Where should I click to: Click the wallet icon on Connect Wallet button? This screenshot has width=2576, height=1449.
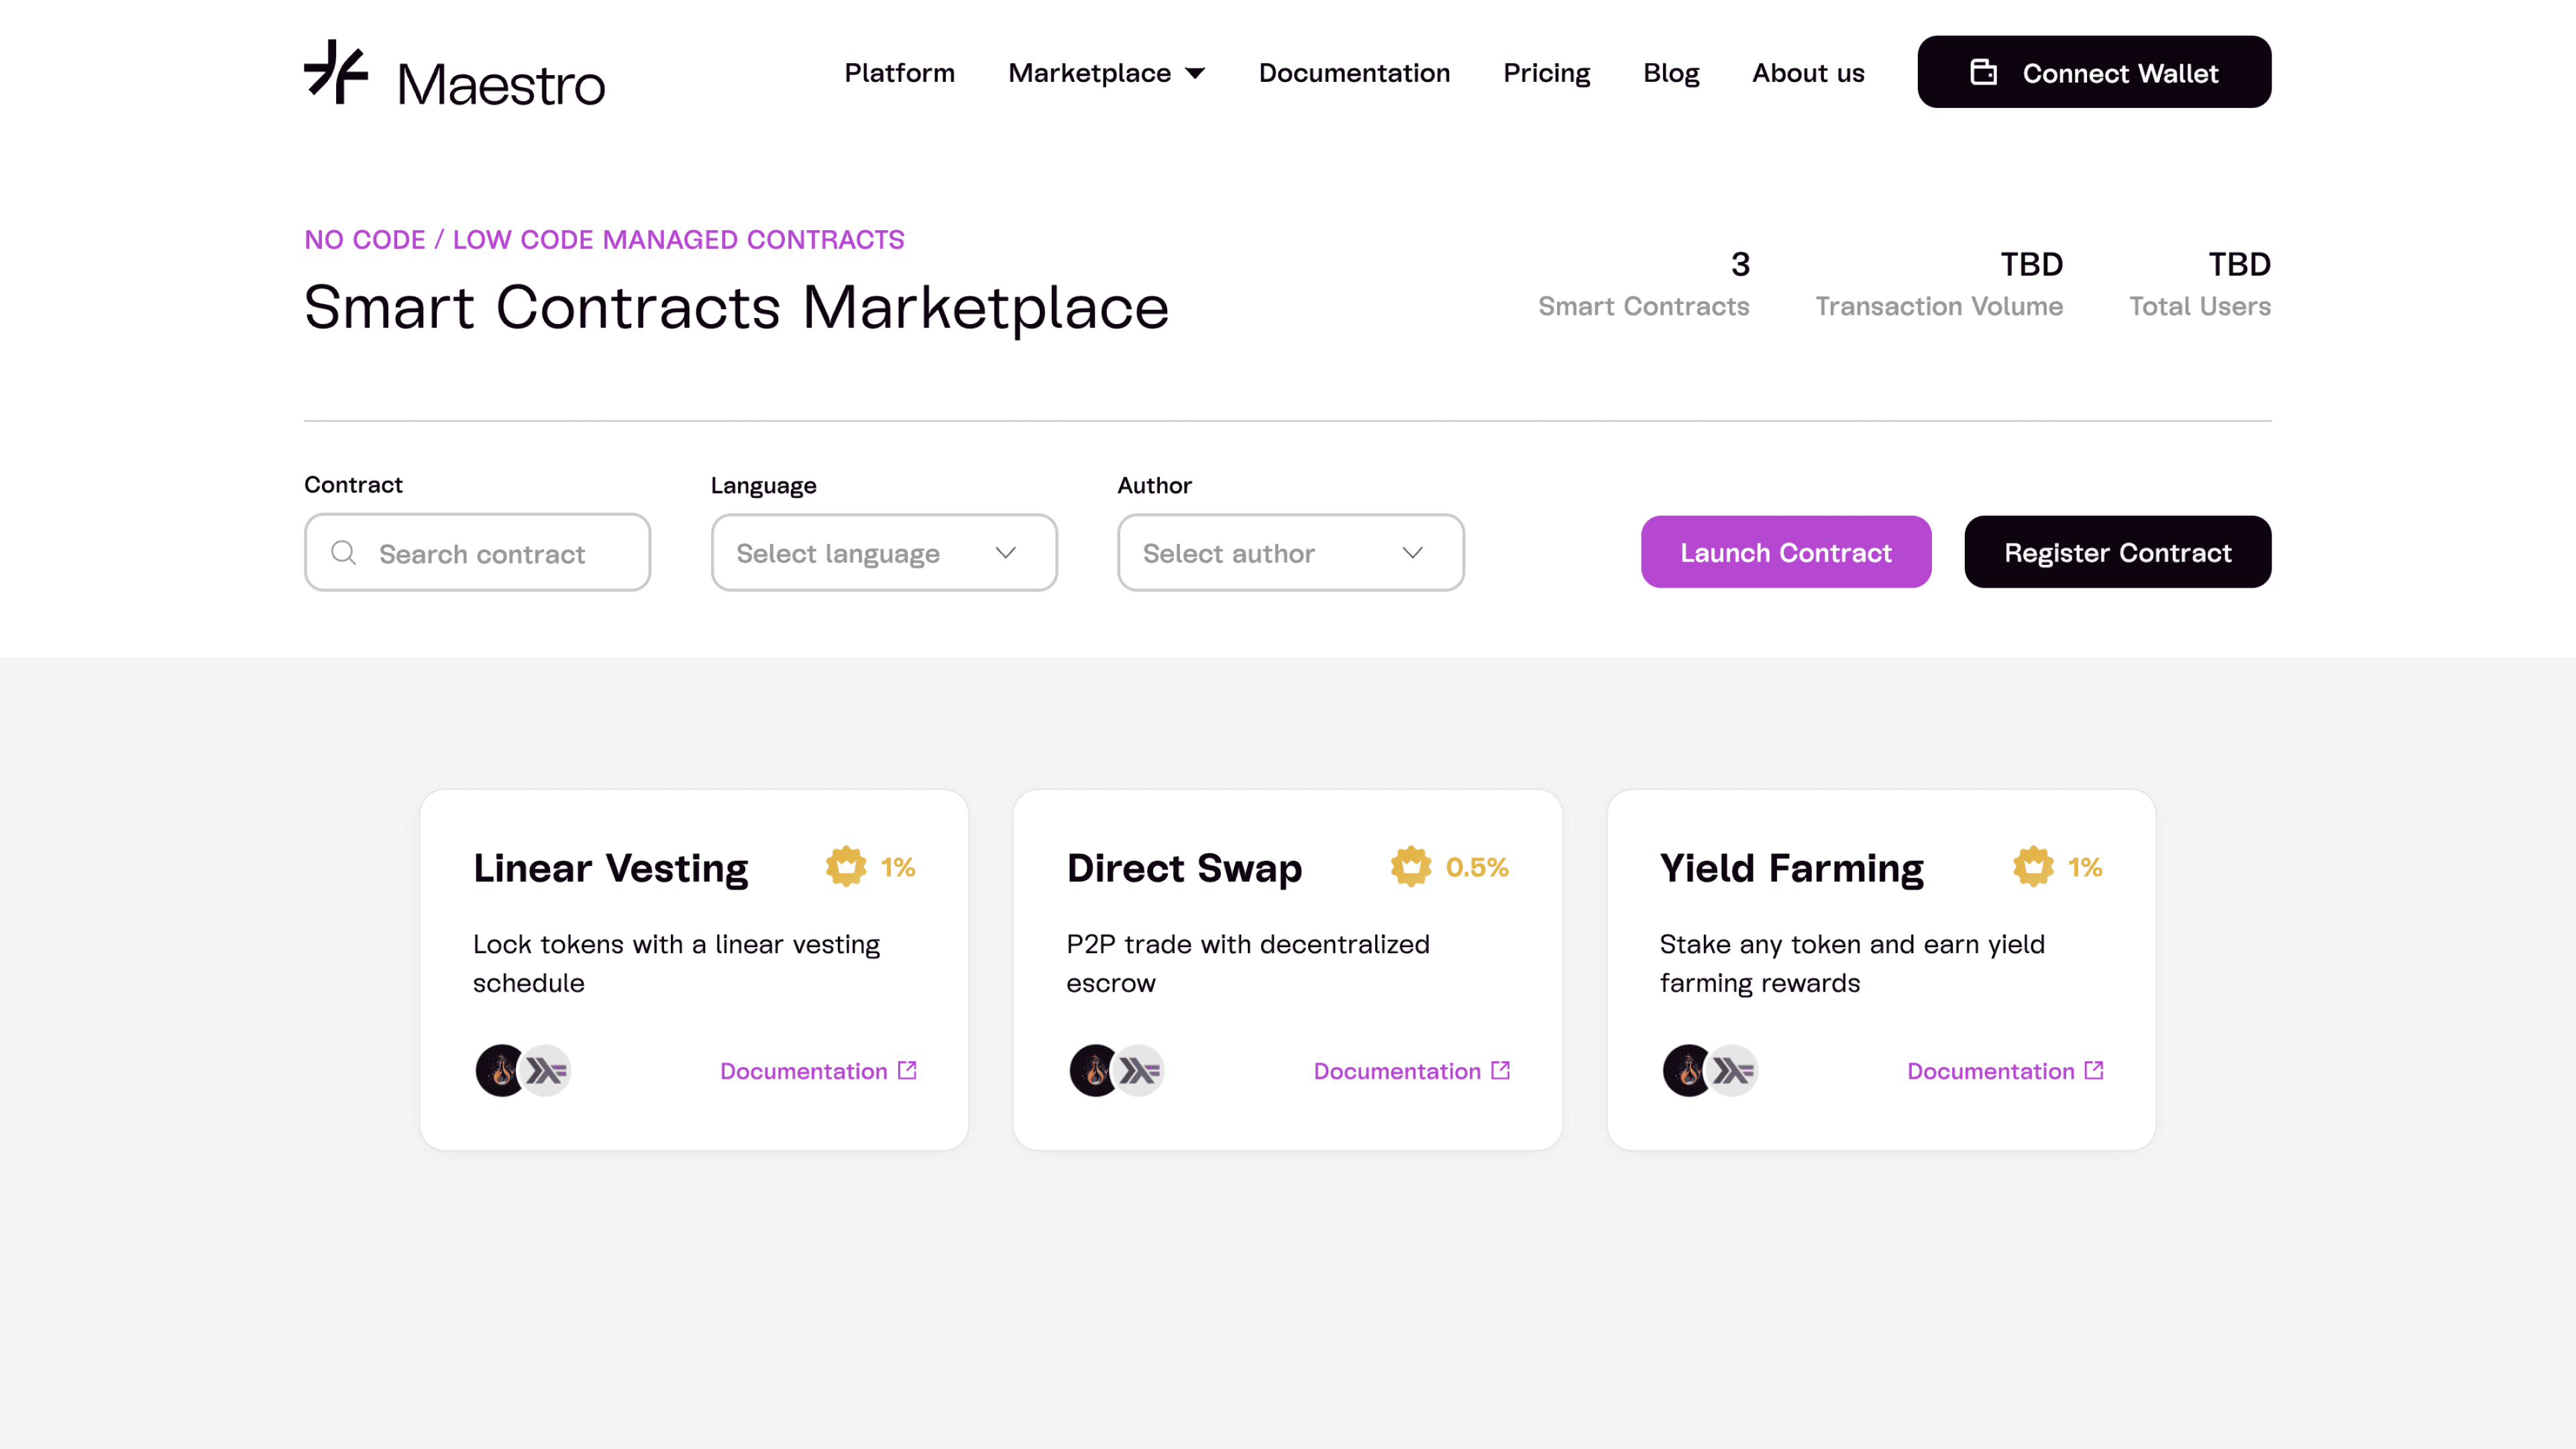[x=1985, y=71]
